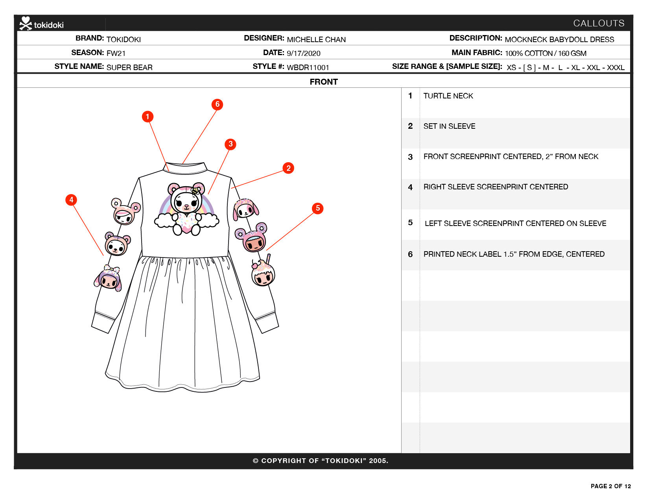This screenshot has height=502, width=649.
Task: Click 'FRONT SCREENPRINT CENTERED, 2” FROM NECK'
Action: coord(511,157)
